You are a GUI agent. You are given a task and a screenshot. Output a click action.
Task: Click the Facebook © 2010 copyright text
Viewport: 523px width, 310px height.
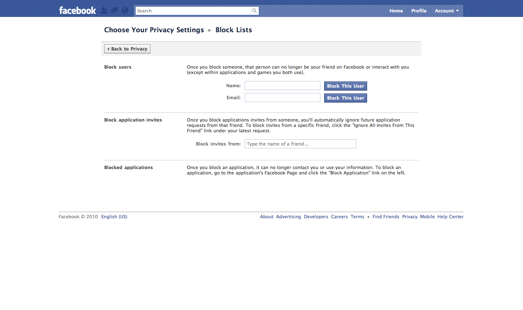(79, 217)
